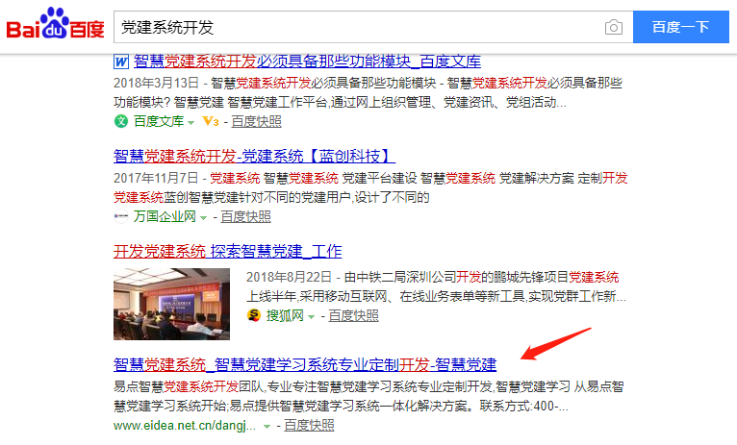The height and width of the screenshot is (445, 737).
Task: Open the 开发党建系统 探索智慧党建 result
Action: pyautogui.click(x=227, y=251)
